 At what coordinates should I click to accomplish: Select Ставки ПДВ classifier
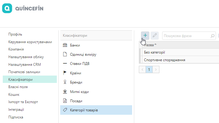[80, 64]
